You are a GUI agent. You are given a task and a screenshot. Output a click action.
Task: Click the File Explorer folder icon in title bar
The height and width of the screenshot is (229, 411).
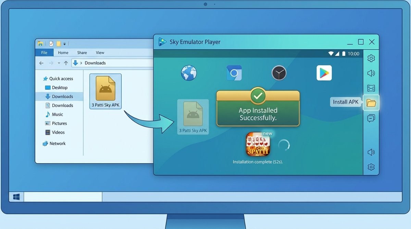pos(40,43)
